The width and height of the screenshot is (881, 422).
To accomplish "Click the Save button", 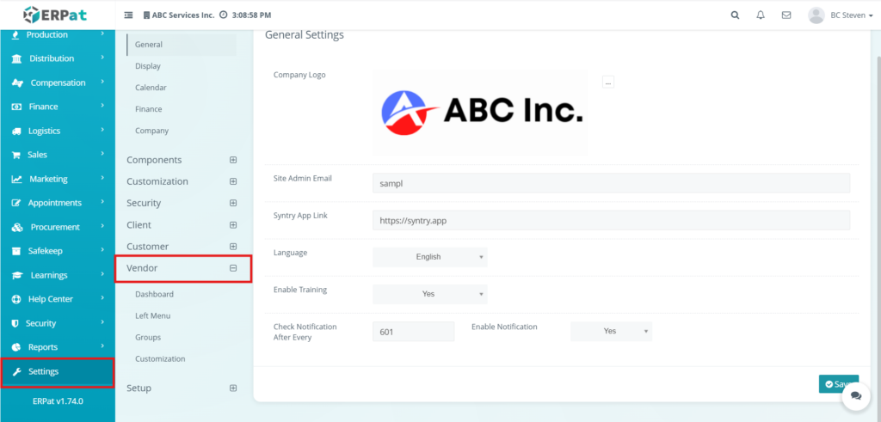I will tap(838, 384).
